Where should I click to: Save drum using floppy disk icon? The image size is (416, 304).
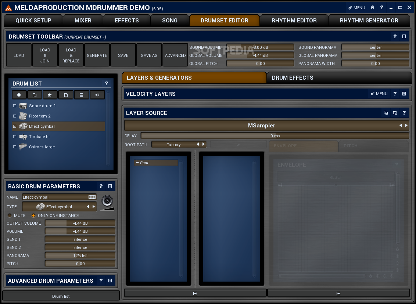point(66,95)
